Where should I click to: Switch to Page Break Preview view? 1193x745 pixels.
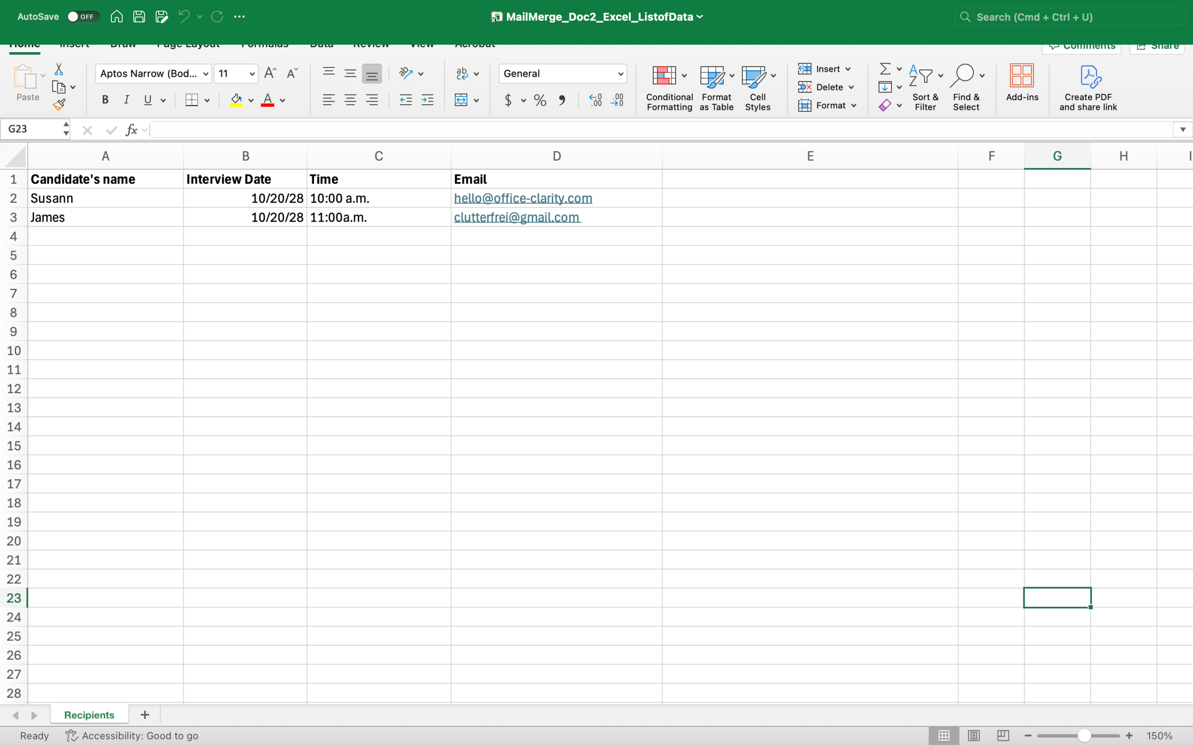click(x=1003, y=735)
